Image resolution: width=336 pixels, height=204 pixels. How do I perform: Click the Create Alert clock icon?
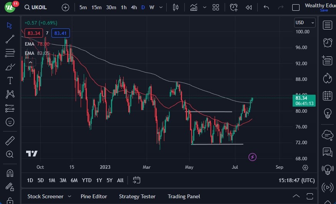234,7
